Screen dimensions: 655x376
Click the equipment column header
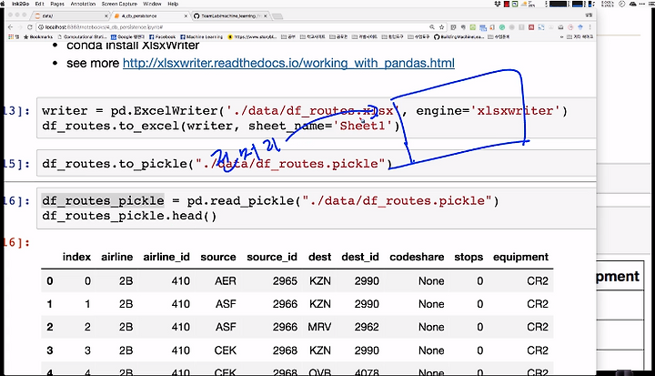(520, 257)
